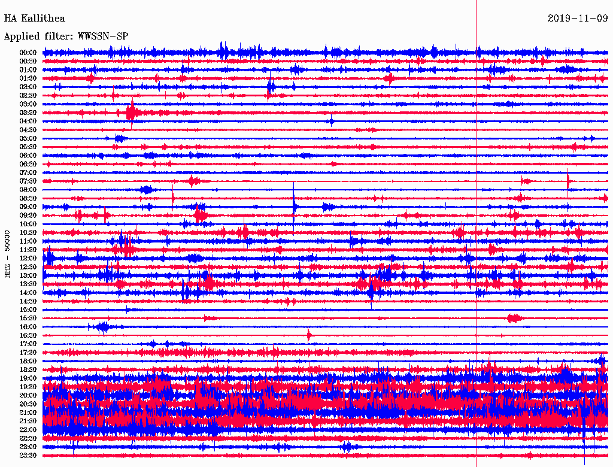The width and height of the screenshot is (613, 467).
Task: Select the 05:30 time label
Action: click(x=28, y=147)
